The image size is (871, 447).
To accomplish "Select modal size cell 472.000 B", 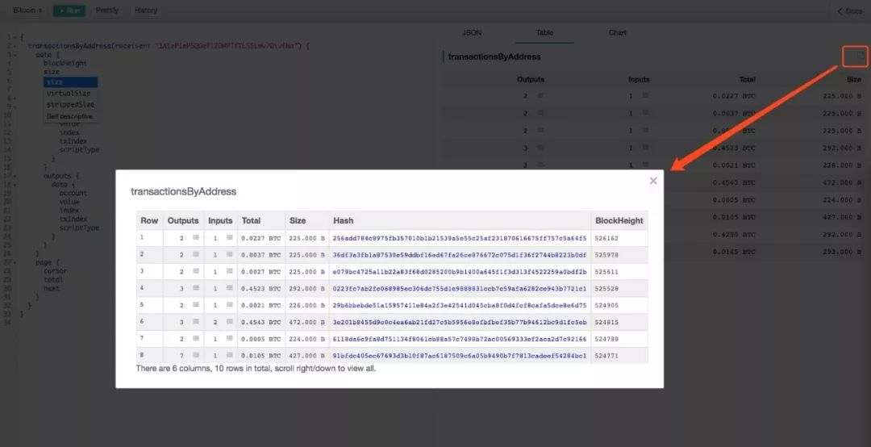I will [x=306, y=321].
